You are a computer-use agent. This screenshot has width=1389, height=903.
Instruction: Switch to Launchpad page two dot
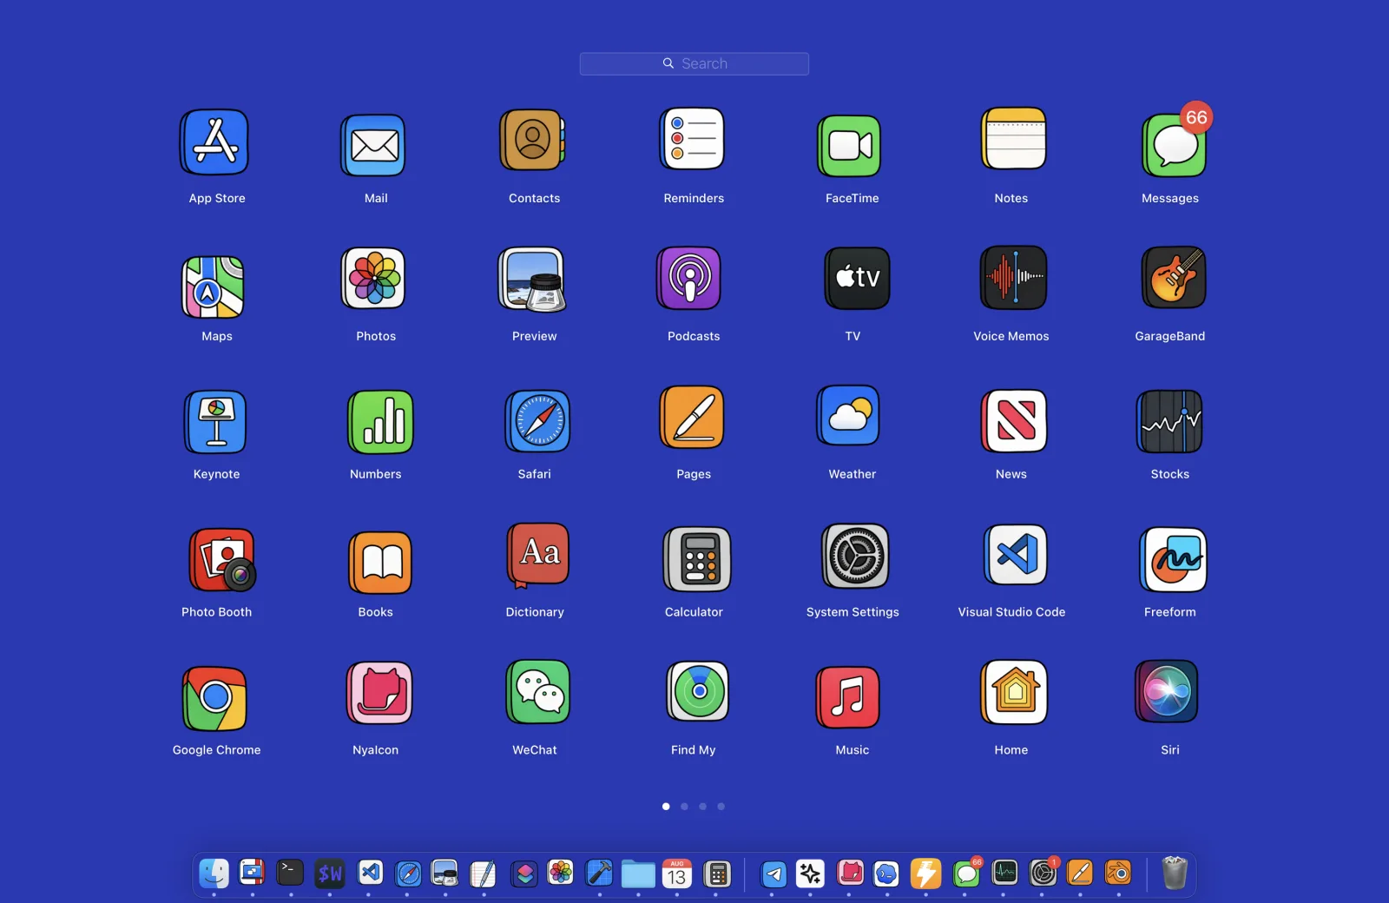point(684,807)
